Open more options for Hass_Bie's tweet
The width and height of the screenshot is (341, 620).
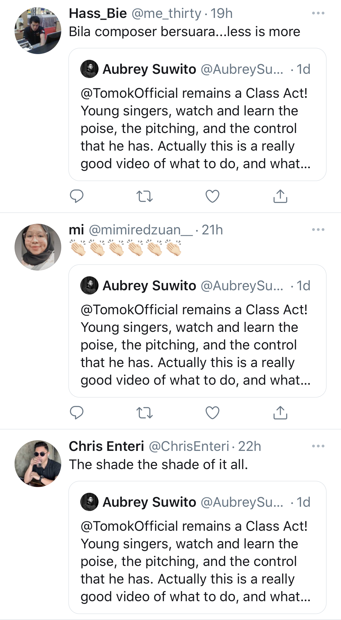[318, 13]
